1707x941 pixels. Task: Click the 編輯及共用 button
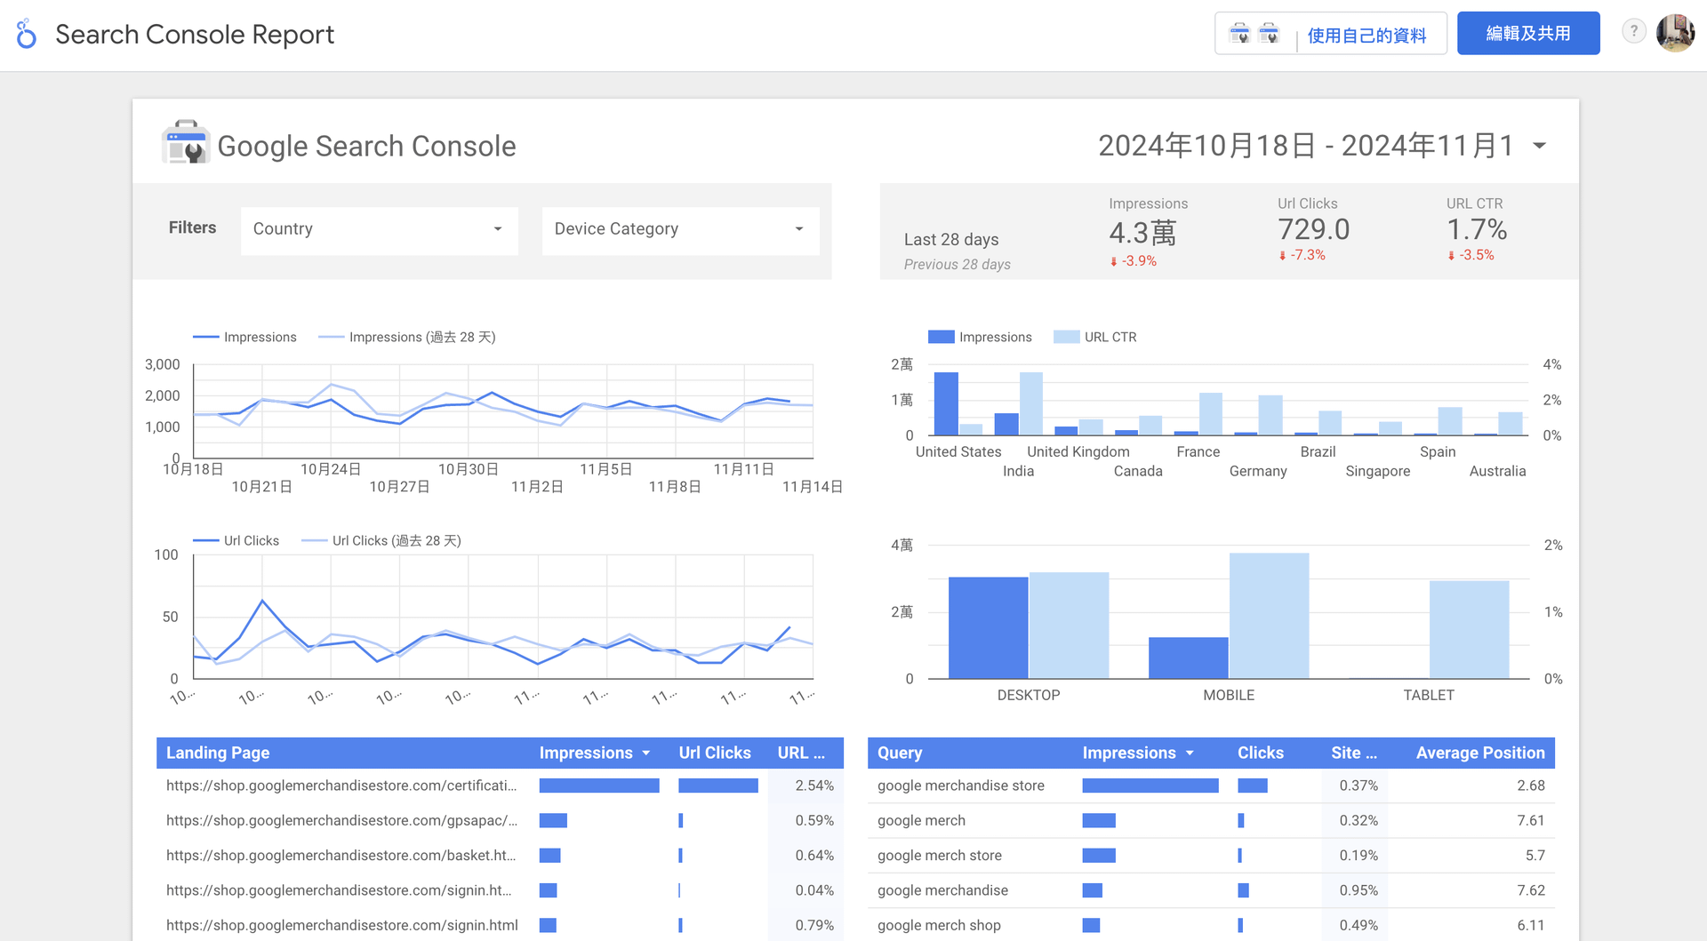pyautogui.click(x=1527, y=34)
